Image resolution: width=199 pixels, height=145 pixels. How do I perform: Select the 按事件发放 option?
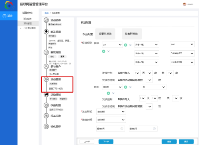105,34
